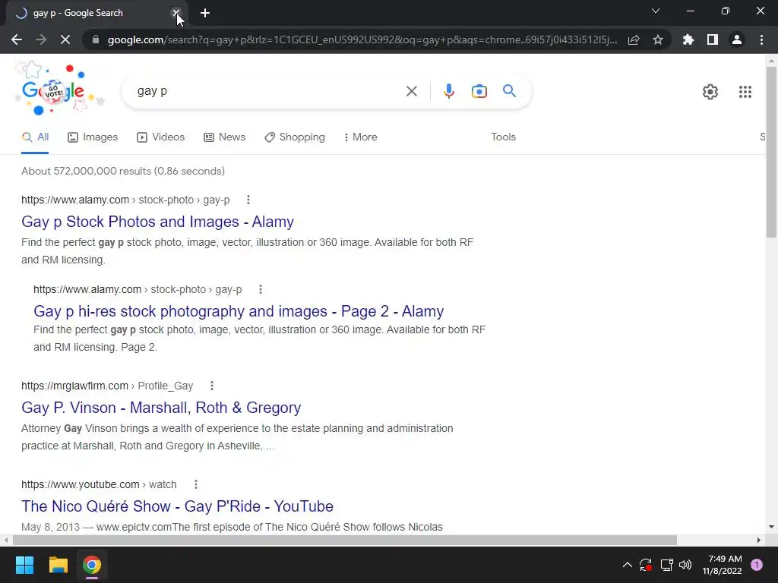Open Gay p Stock Photos Alamy link

coord(158,222)
